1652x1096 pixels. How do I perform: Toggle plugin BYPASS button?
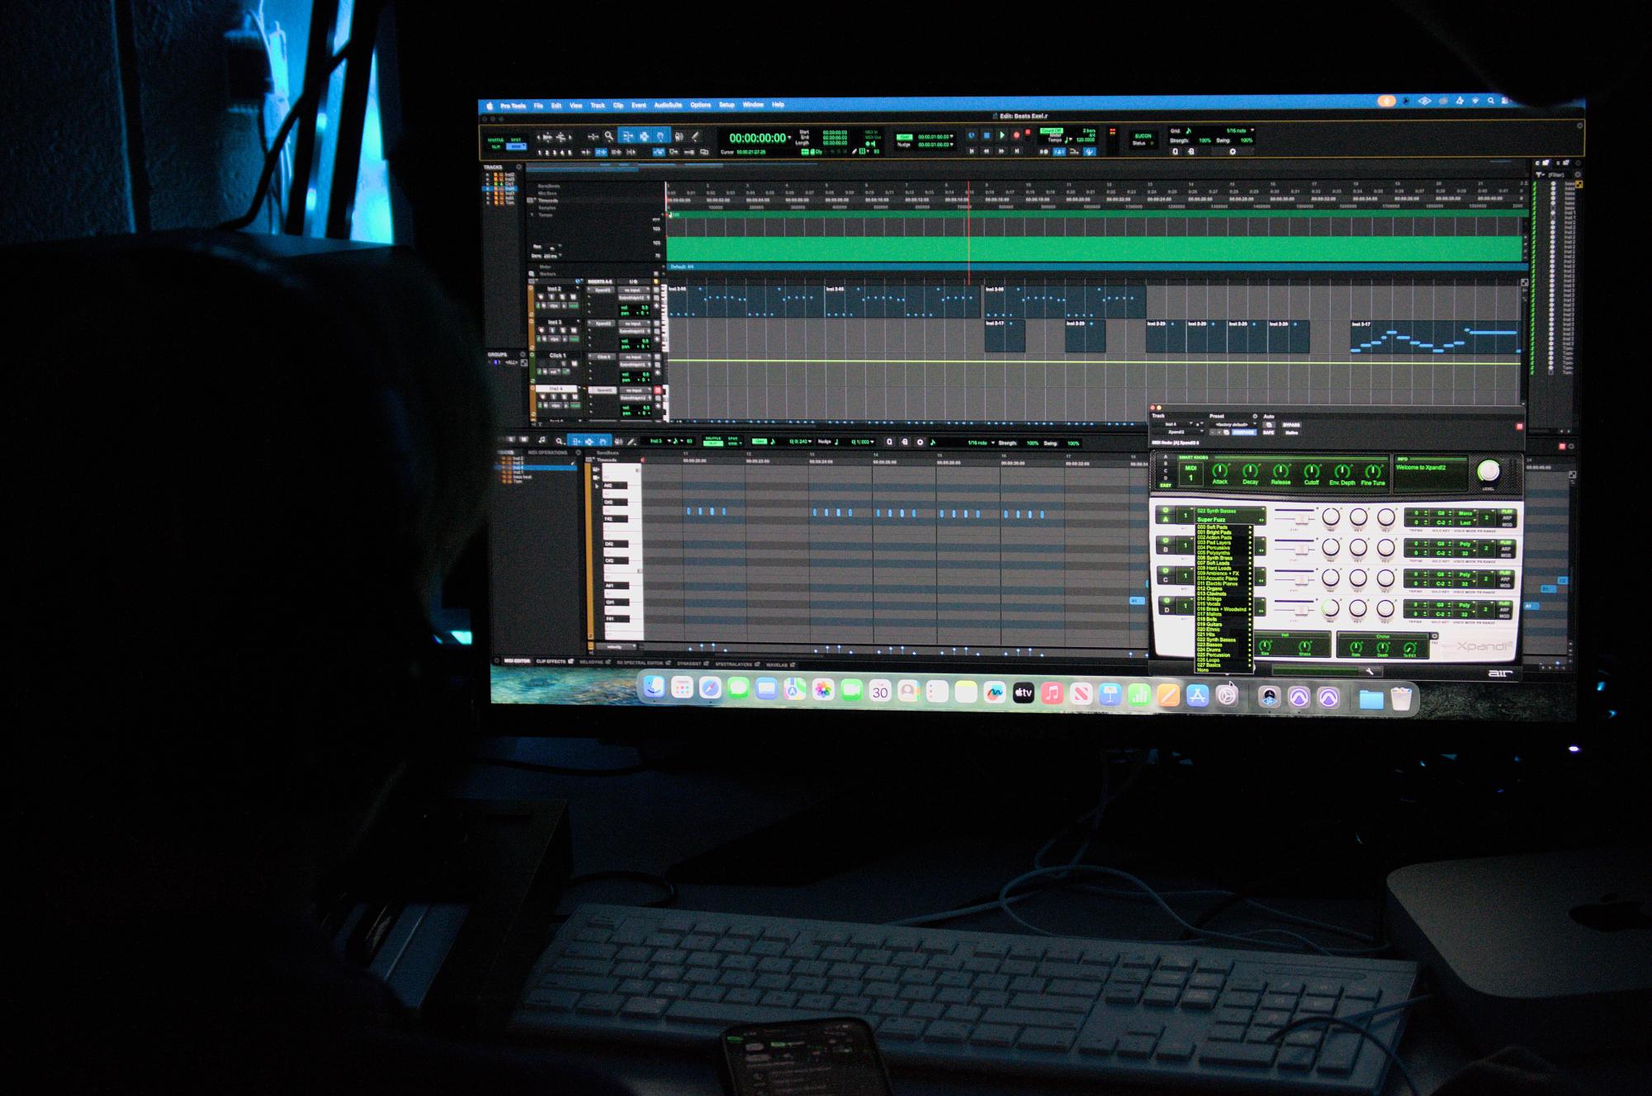[x=1291, y=425]
